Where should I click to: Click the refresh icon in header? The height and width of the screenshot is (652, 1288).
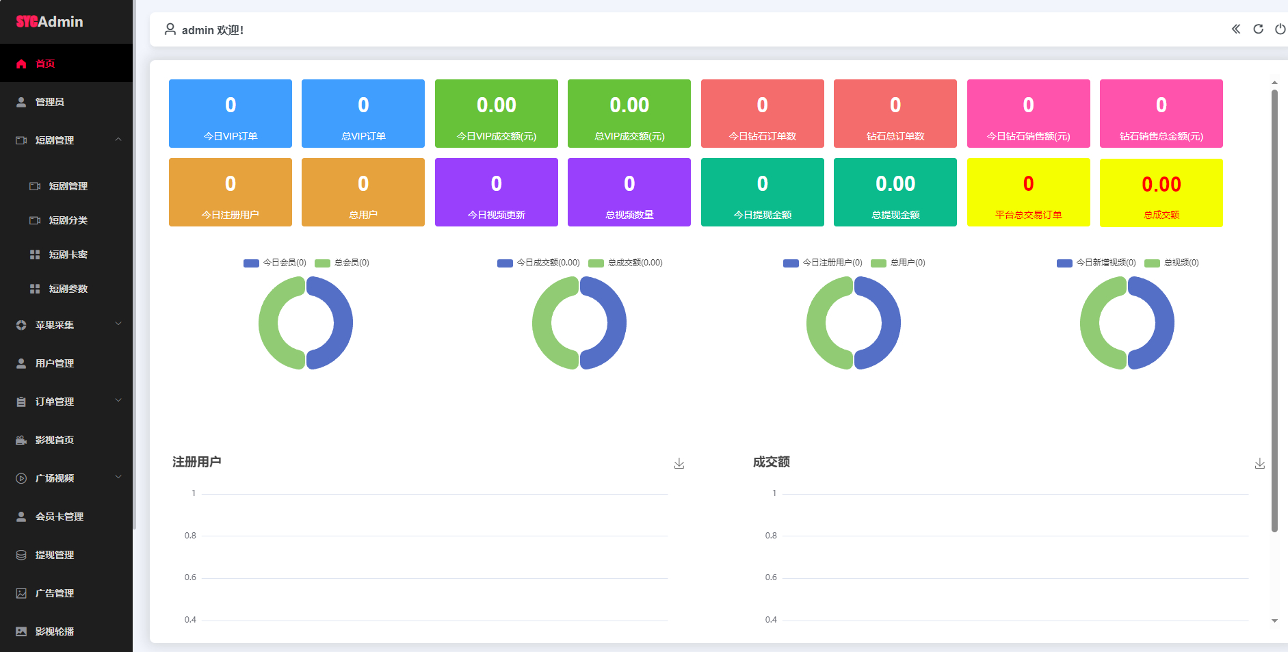tap(1258, 29)
